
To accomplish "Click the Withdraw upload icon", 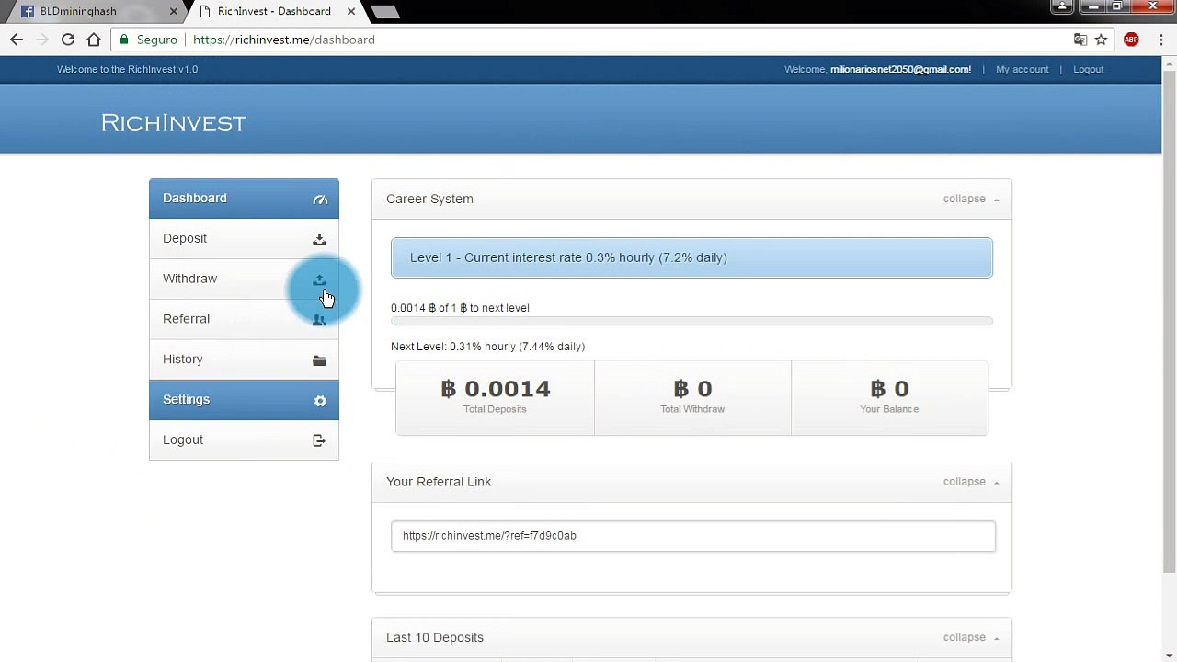I will [319, 280].
